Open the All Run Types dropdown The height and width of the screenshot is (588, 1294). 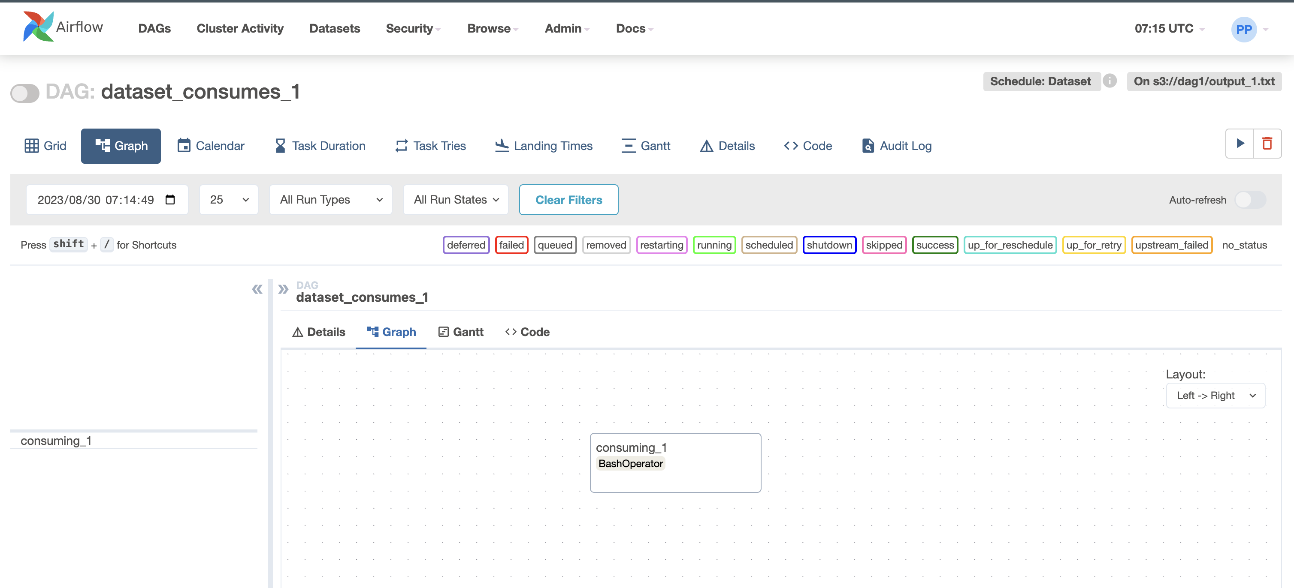coord(330,200)
